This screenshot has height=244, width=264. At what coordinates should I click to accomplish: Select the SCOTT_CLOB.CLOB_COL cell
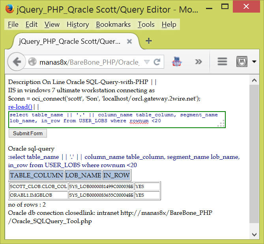pyautogui.click(x=39, y=186)
